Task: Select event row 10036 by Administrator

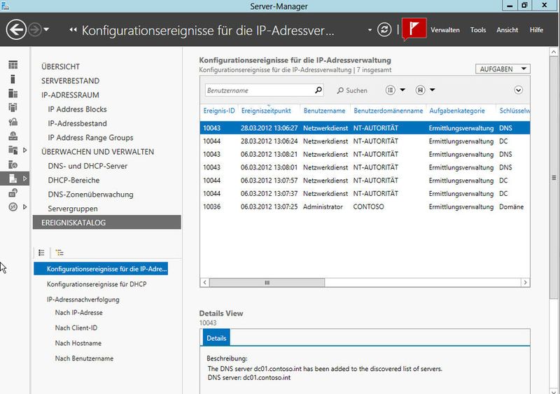Action: [x=365, y=207]
